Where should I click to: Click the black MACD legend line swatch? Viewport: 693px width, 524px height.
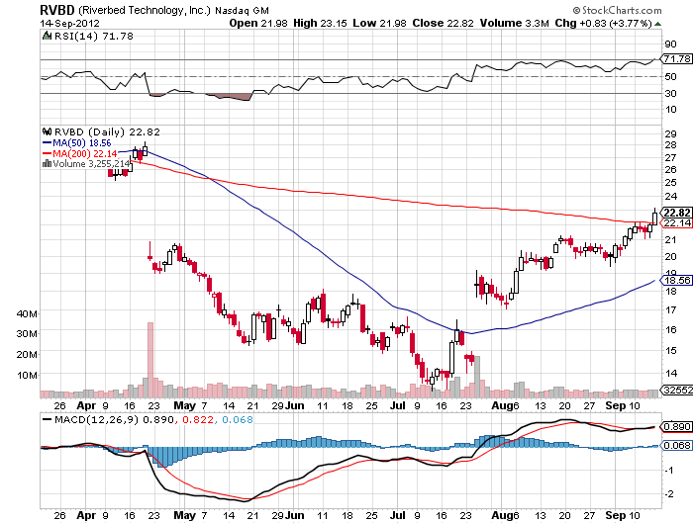click(47, 419)
